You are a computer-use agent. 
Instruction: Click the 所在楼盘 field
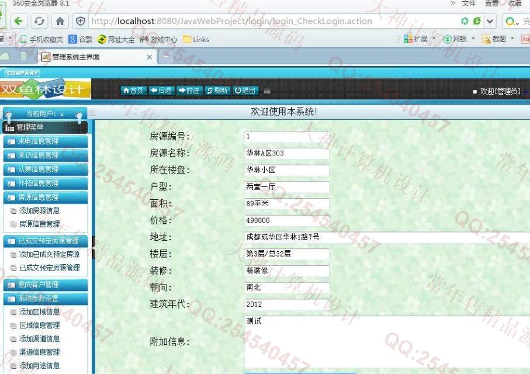pos(287,170)
